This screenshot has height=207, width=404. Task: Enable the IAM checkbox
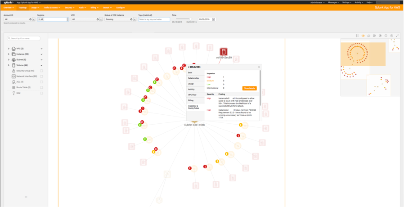[x=41, y=93]
